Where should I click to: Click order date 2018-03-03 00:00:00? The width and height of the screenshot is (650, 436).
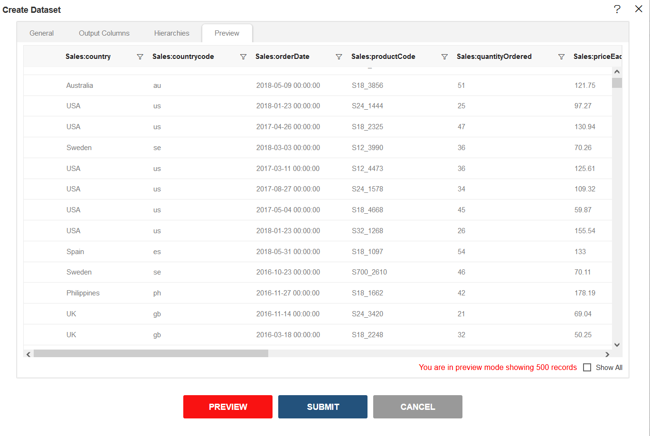pyautogui.click(x=288, y=148)
